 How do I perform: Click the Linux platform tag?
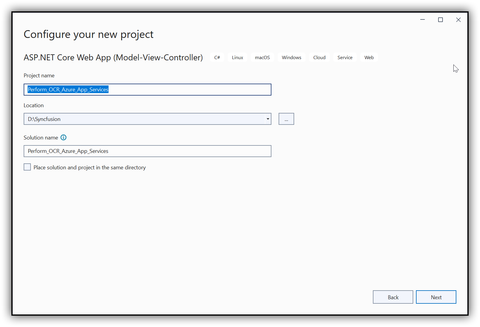click(x=237, y=57)
